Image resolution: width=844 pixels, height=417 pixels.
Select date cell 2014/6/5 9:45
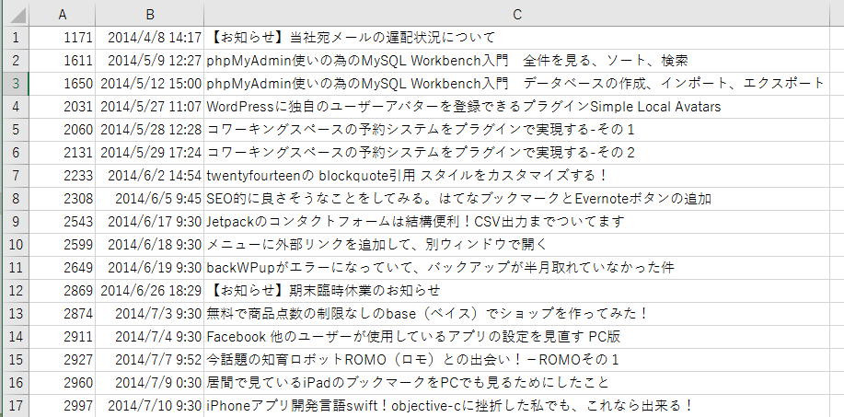(x=150, y=199)
